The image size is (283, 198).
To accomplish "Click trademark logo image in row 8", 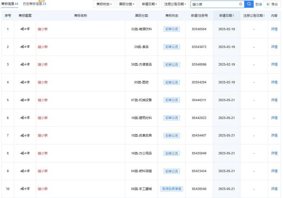I will pyautogui.click(x=25, y=153).
